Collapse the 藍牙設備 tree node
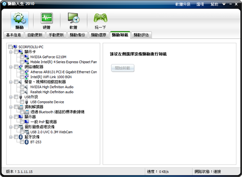 click(10, 137)
